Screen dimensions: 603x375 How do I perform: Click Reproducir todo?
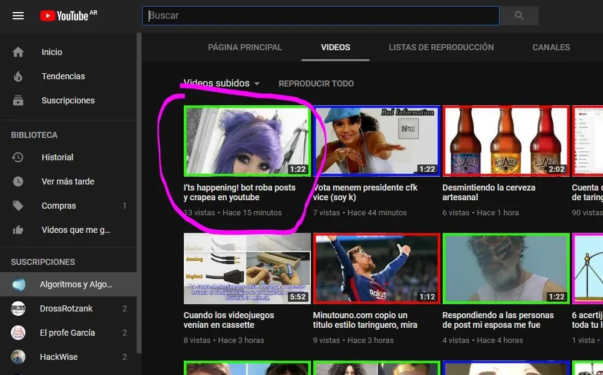[x=316, y=83]
